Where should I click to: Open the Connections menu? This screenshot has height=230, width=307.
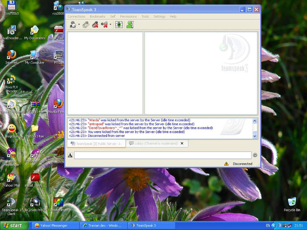76,17
